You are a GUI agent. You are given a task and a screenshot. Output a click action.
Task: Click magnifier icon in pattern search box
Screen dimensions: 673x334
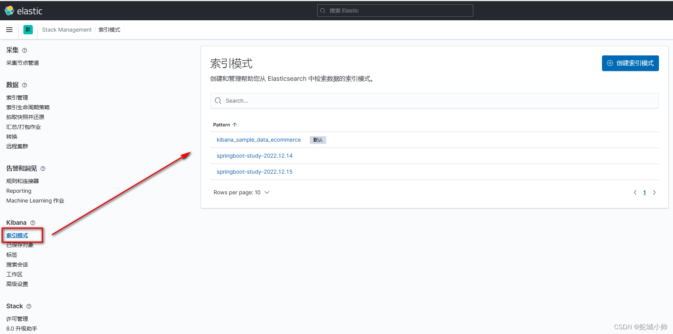218,101
